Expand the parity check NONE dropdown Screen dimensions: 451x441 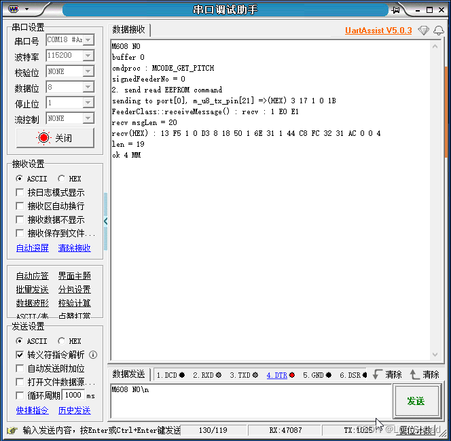[88, 71]
